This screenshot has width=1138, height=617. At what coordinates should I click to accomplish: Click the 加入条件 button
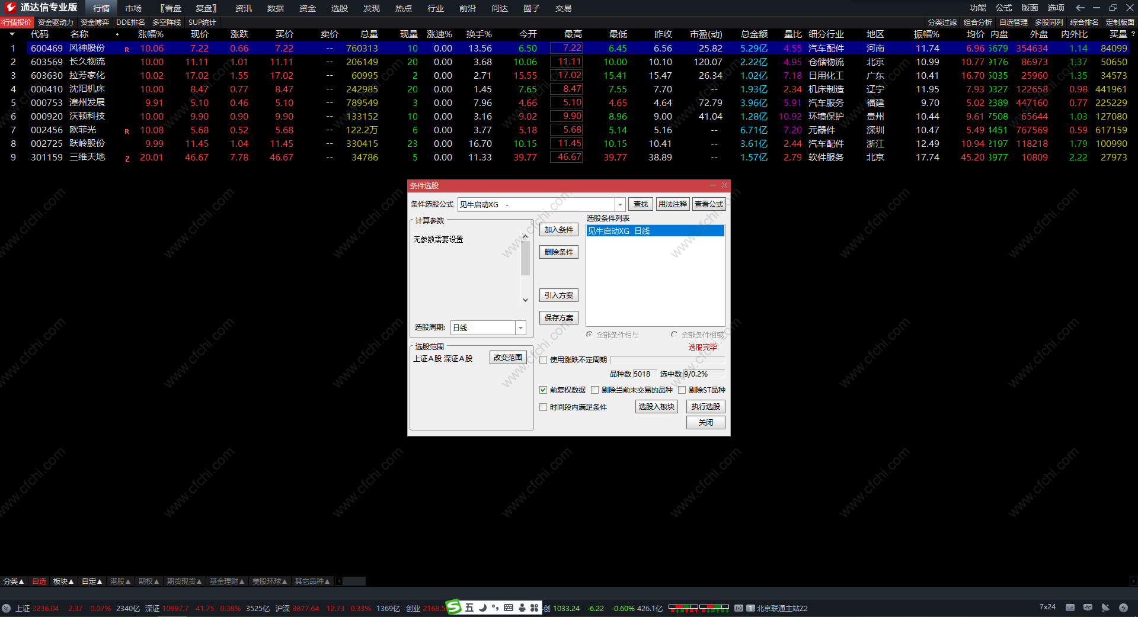[559, 230]
